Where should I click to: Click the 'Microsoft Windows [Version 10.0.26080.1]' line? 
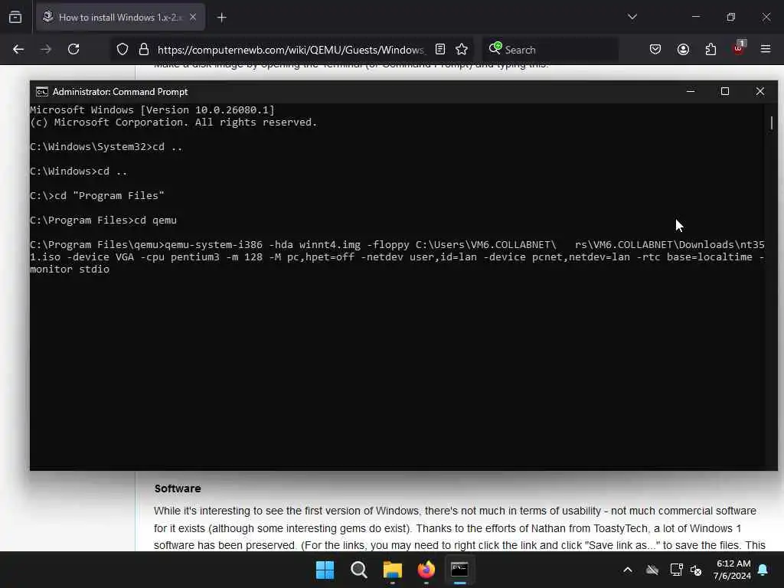152,110
